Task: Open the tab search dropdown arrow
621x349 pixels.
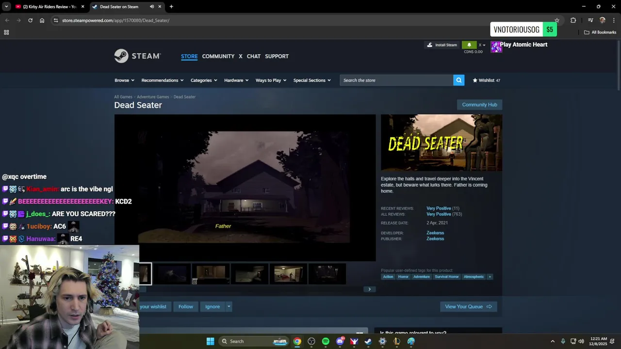Action: (x=6, y=7)
